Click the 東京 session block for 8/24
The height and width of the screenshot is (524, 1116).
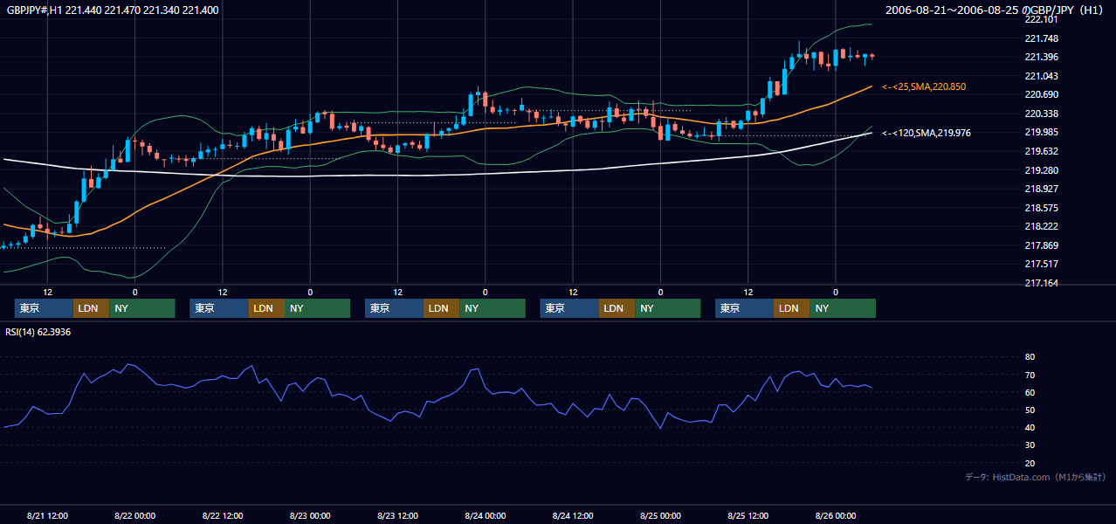(x=569, y=308)
